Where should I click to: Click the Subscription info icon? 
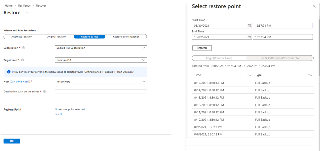[x=23, y=48]
